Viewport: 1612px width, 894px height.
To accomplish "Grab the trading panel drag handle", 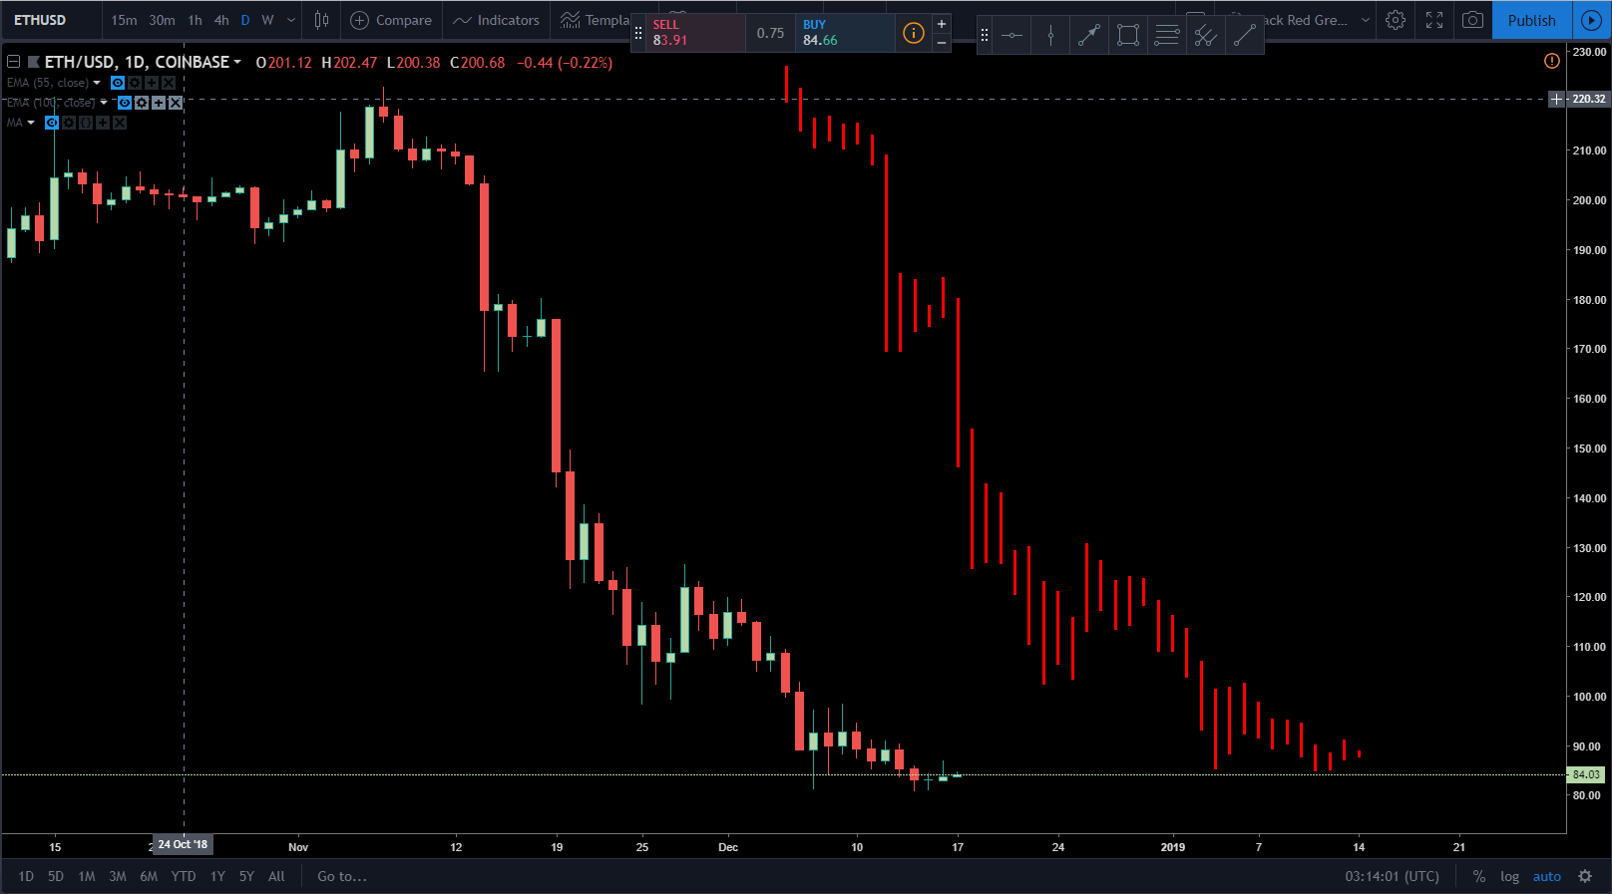I will [638, 33].
